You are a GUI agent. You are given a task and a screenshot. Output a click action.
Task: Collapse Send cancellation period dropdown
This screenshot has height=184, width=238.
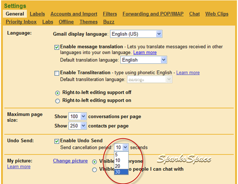tap(121, 147)
